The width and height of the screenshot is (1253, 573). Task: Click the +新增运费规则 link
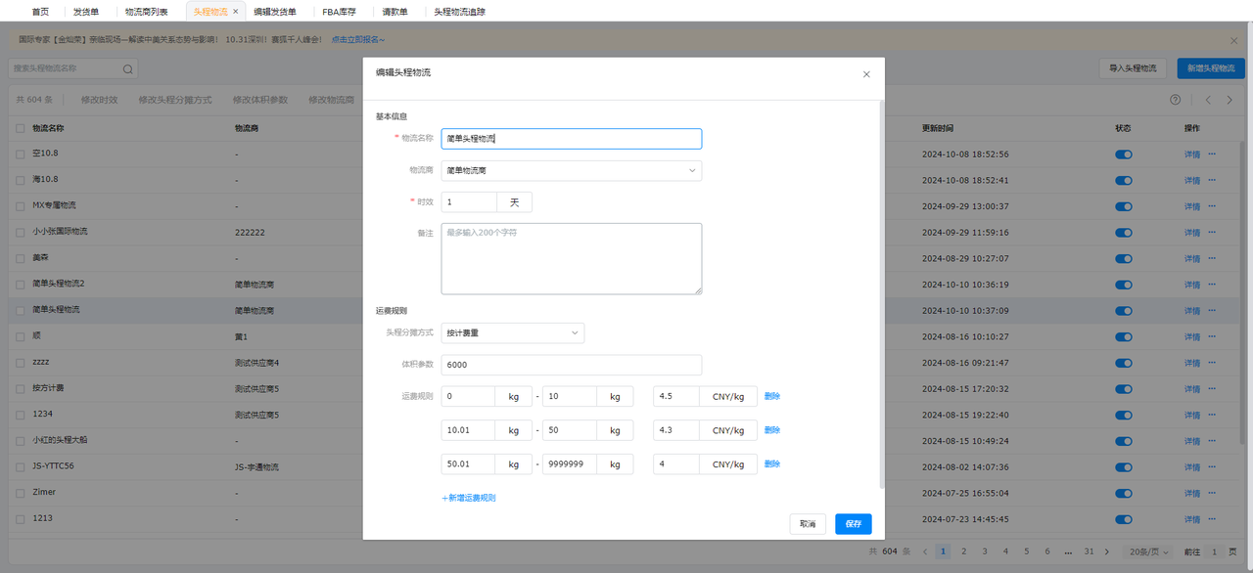(469, 498)
